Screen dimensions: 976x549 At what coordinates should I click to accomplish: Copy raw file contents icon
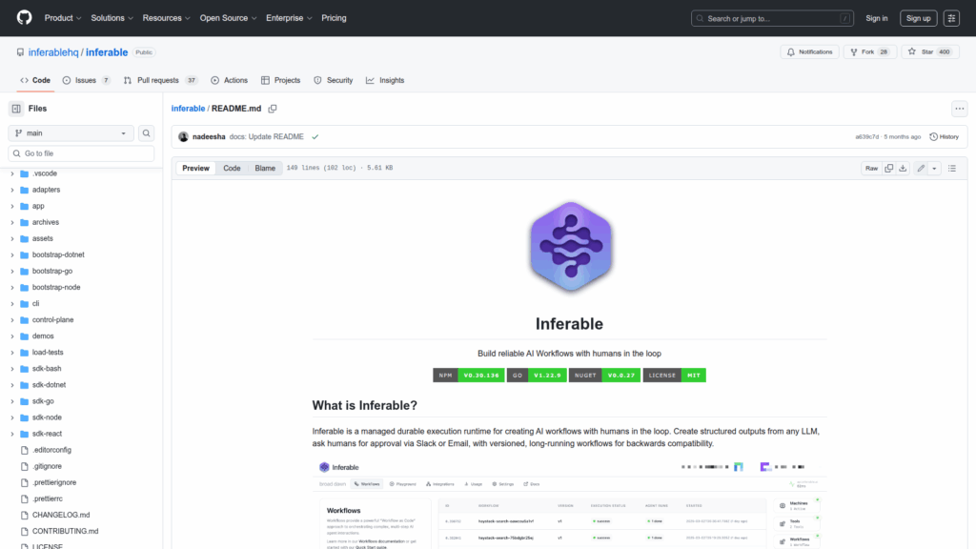[x=889, y=169]
